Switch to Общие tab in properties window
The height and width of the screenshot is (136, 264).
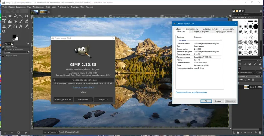178,29
